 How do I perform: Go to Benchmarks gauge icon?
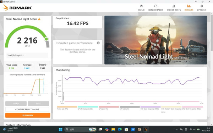click(156, 6)
